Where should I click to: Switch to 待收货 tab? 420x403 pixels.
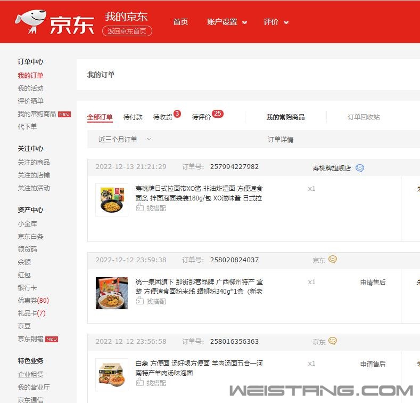tap(162, 117)
